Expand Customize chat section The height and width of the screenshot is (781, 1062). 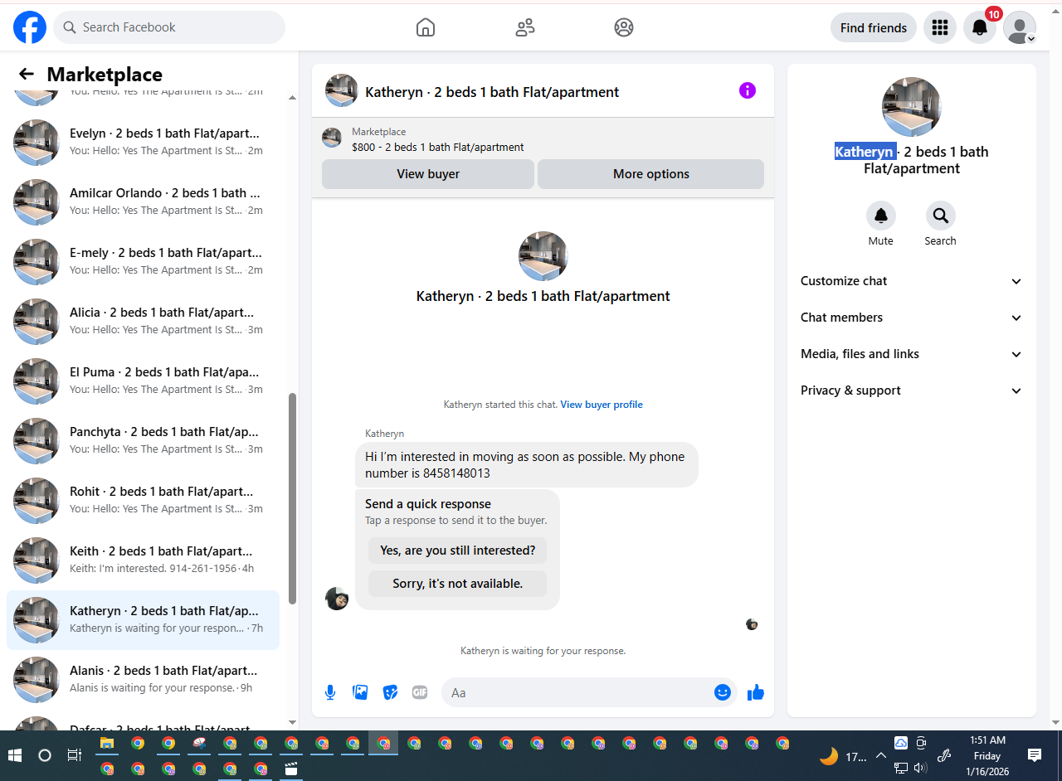coord(912,281)
